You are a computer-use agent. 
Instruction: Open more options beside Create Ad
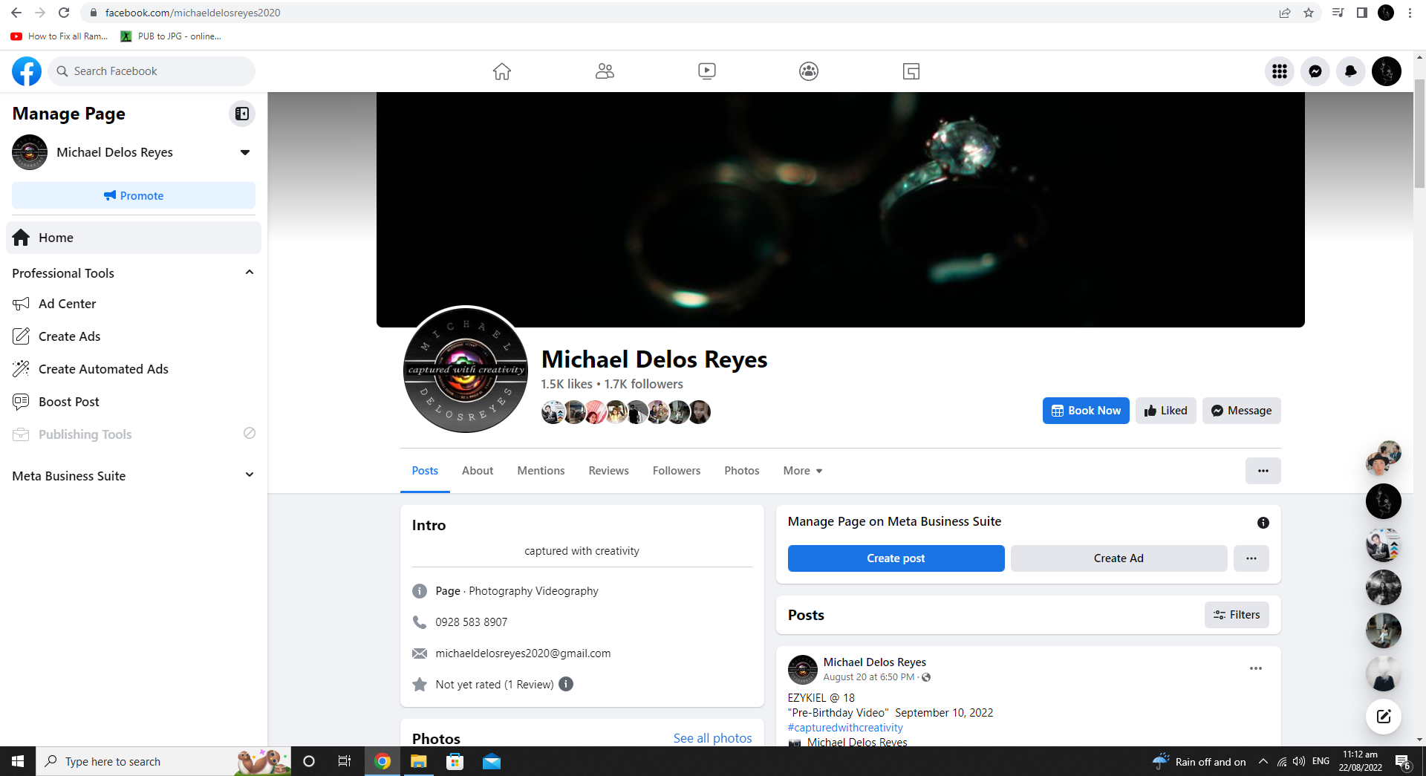(x=1251, y=558)
